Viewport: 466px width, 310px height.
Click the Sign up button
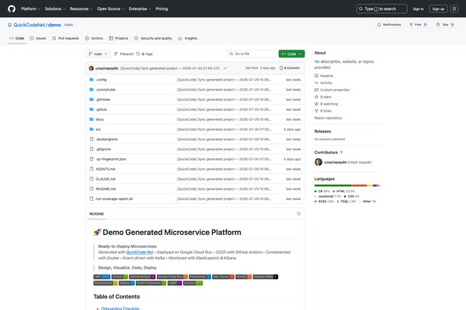click(x=438, y=9)
